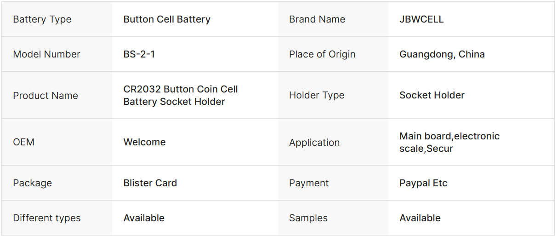
Task: Click the Blister Card package value
Action: 150,183
